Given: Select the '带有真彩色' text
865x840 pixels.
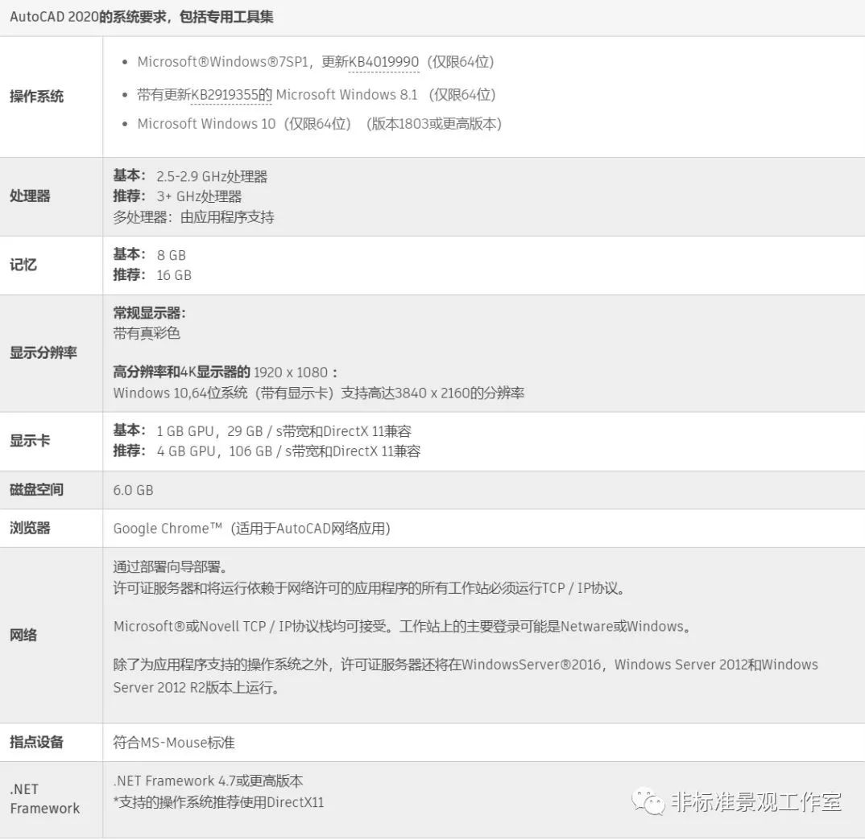Looking at the screenshot, I should (147, 333).
